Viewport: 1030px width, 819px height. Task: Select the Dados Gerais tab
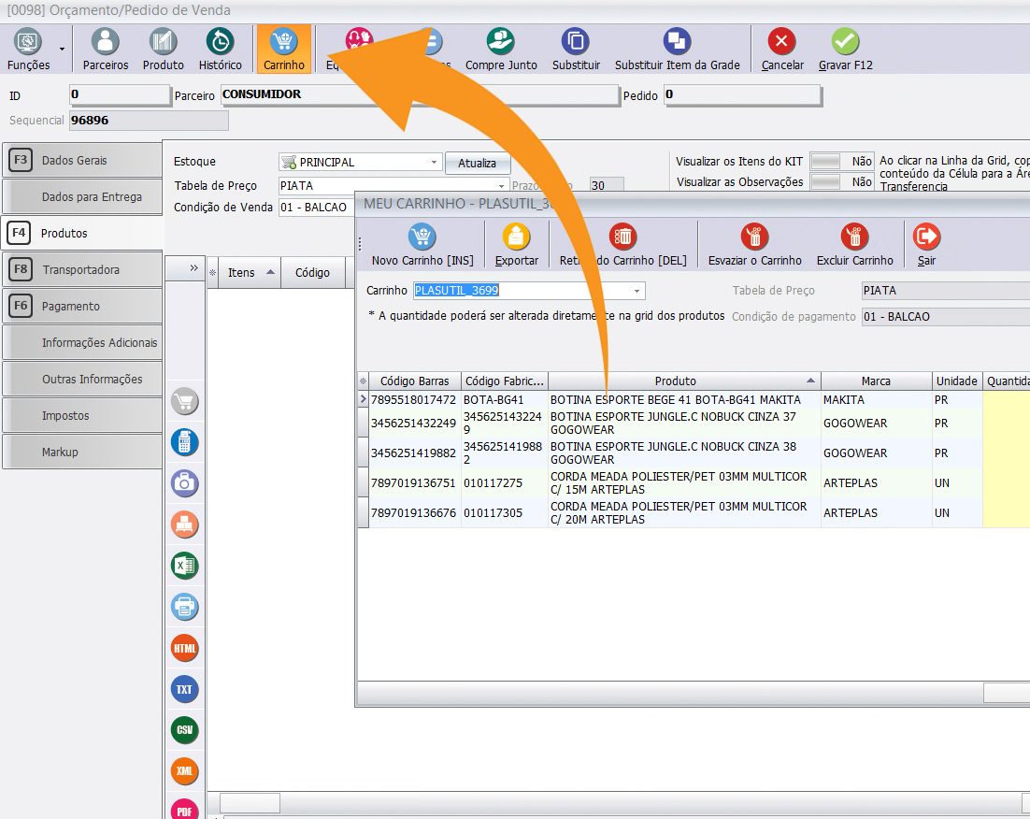81,160
